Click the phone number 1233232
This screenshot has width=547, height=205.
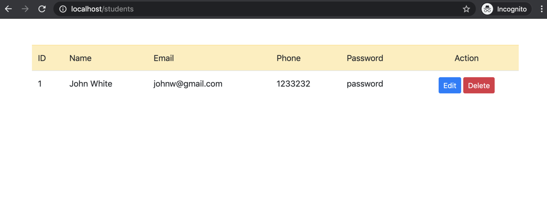293,84
